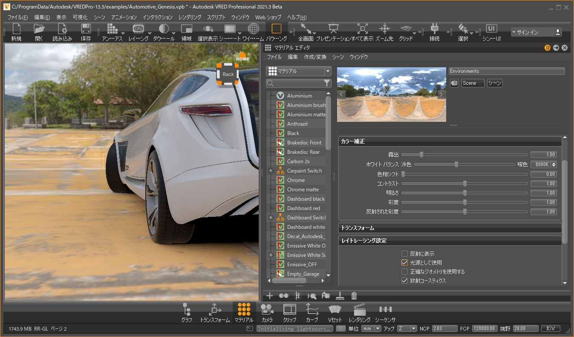Expand the Carpaint Switch tree node
This screenshot has height=337, width=574.
271,171
